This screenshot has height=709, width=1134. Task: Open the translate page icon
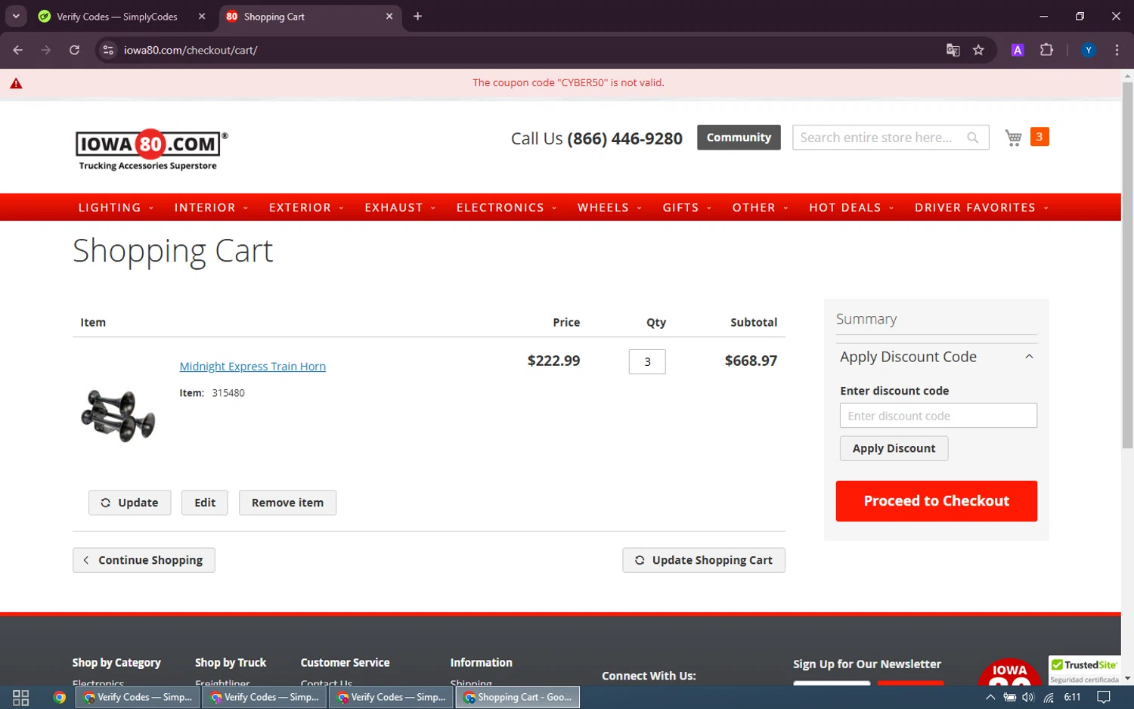pos(953,50)
